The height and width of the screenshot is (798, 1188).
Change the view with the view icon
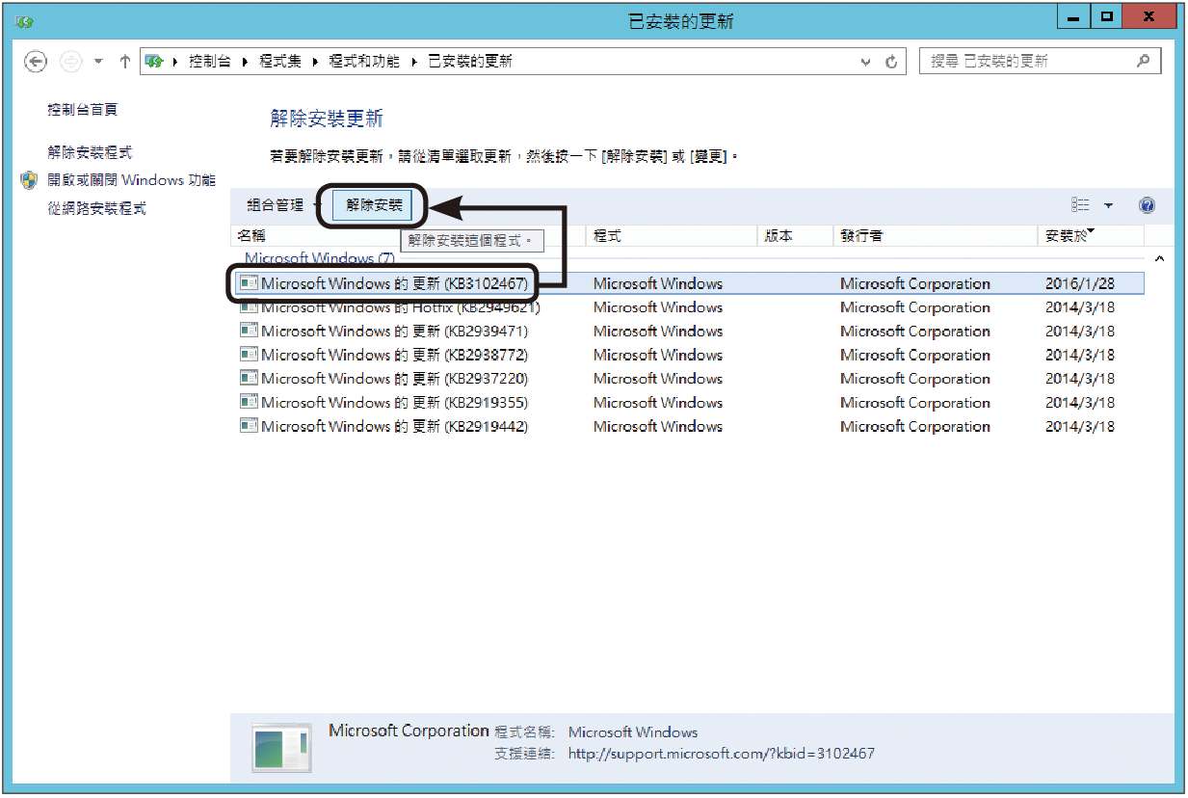pyautogui.click(x=1080, y=205)
